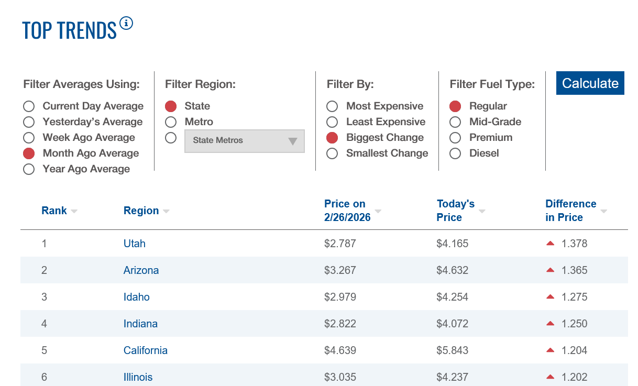The width and height of the screenshot is (638, 386).
Task: Open the State Metros dropdown
Action: coord(244,141)
